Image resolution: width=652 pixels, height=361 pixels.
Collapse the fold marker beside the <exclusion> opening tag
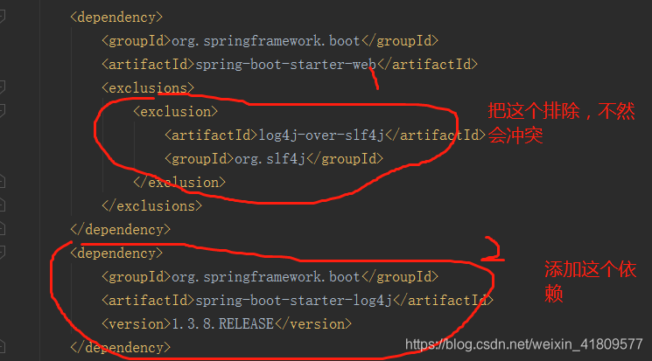[2, 111]
